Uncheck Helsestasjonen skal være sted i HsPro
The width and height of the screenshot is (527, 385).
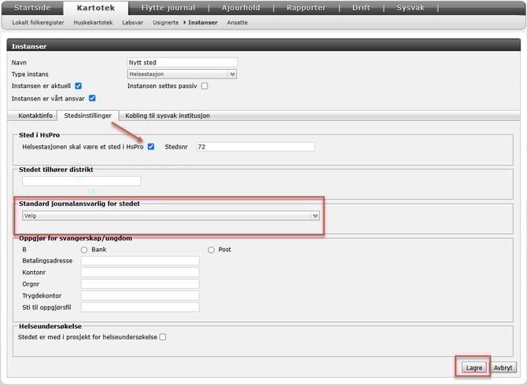(x=151, y=146)
